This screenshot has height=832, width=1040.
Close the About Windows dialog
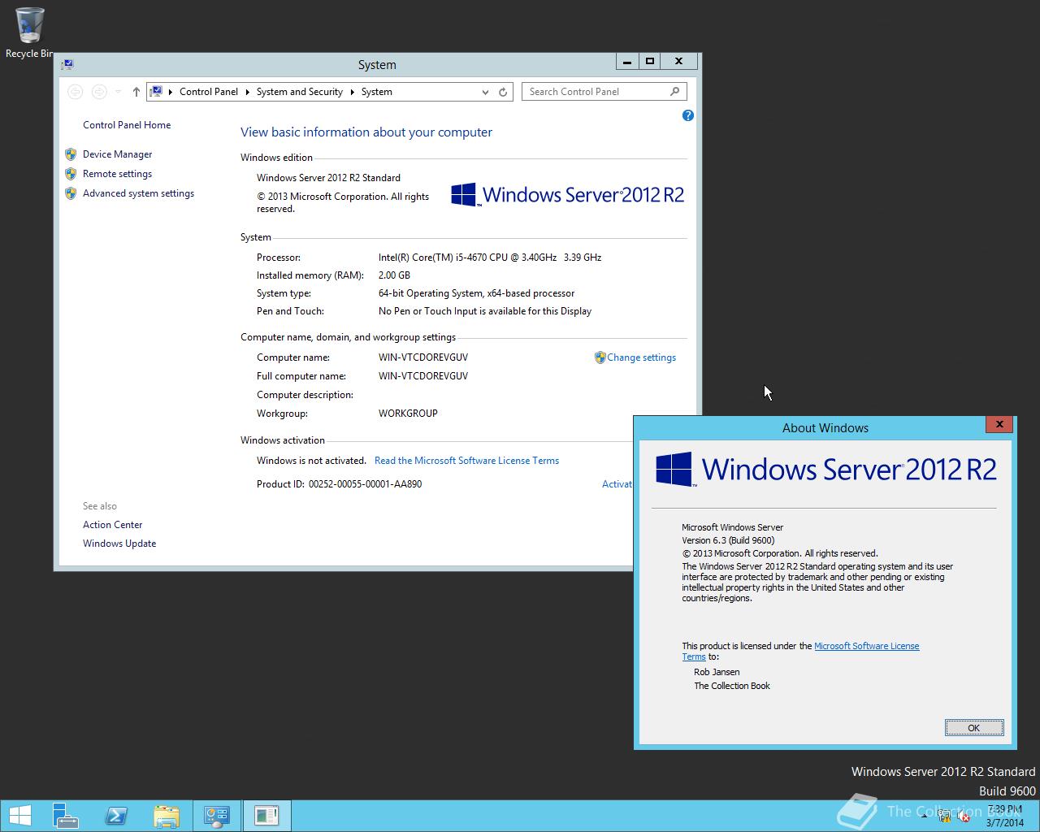pos(999,424)
